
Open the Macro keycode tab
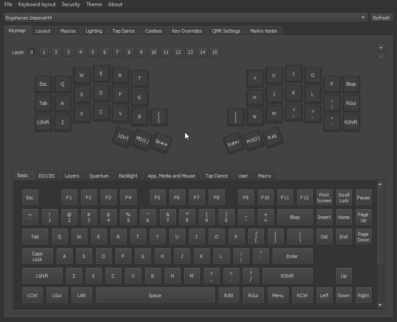click(264, 176)
